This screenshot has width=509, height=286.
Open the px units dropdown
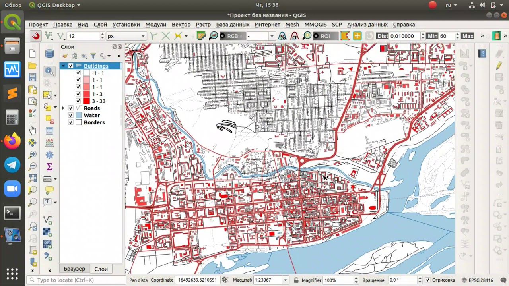[126, 36]
